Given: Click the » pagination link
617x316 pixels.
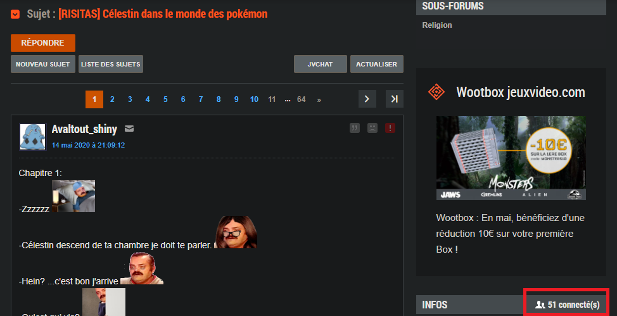Looking at the screenshot, I should 319,99.
